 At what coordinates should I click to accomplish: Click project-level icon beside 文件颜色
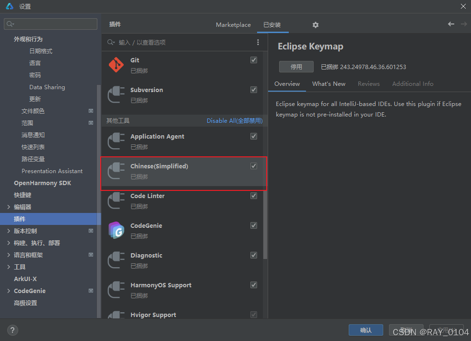[x=91, y=111]
